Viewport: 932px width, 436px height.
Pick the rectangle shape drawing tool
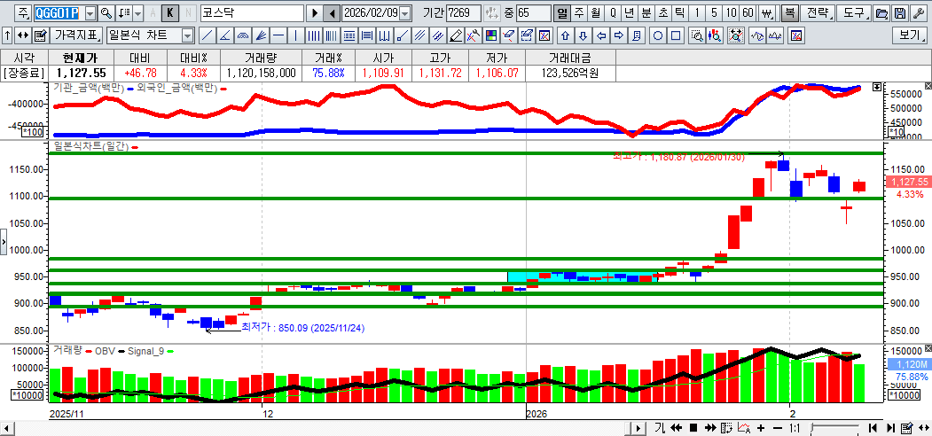click(x=676, y=35)
